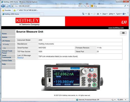Click the ID button
The width and height of the screenshot is (130, 102).
123,33
